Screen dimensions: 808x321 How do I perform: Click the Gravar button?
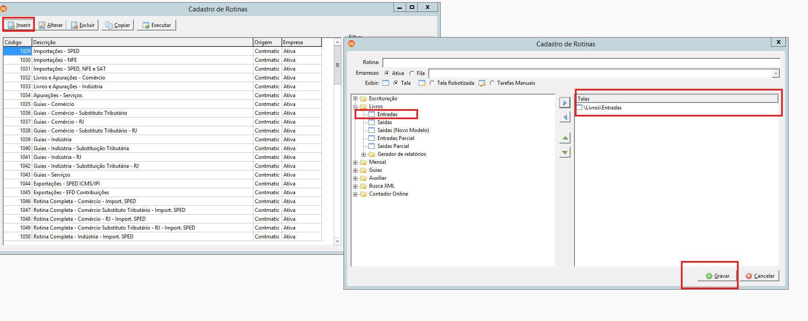pos(717,276)
